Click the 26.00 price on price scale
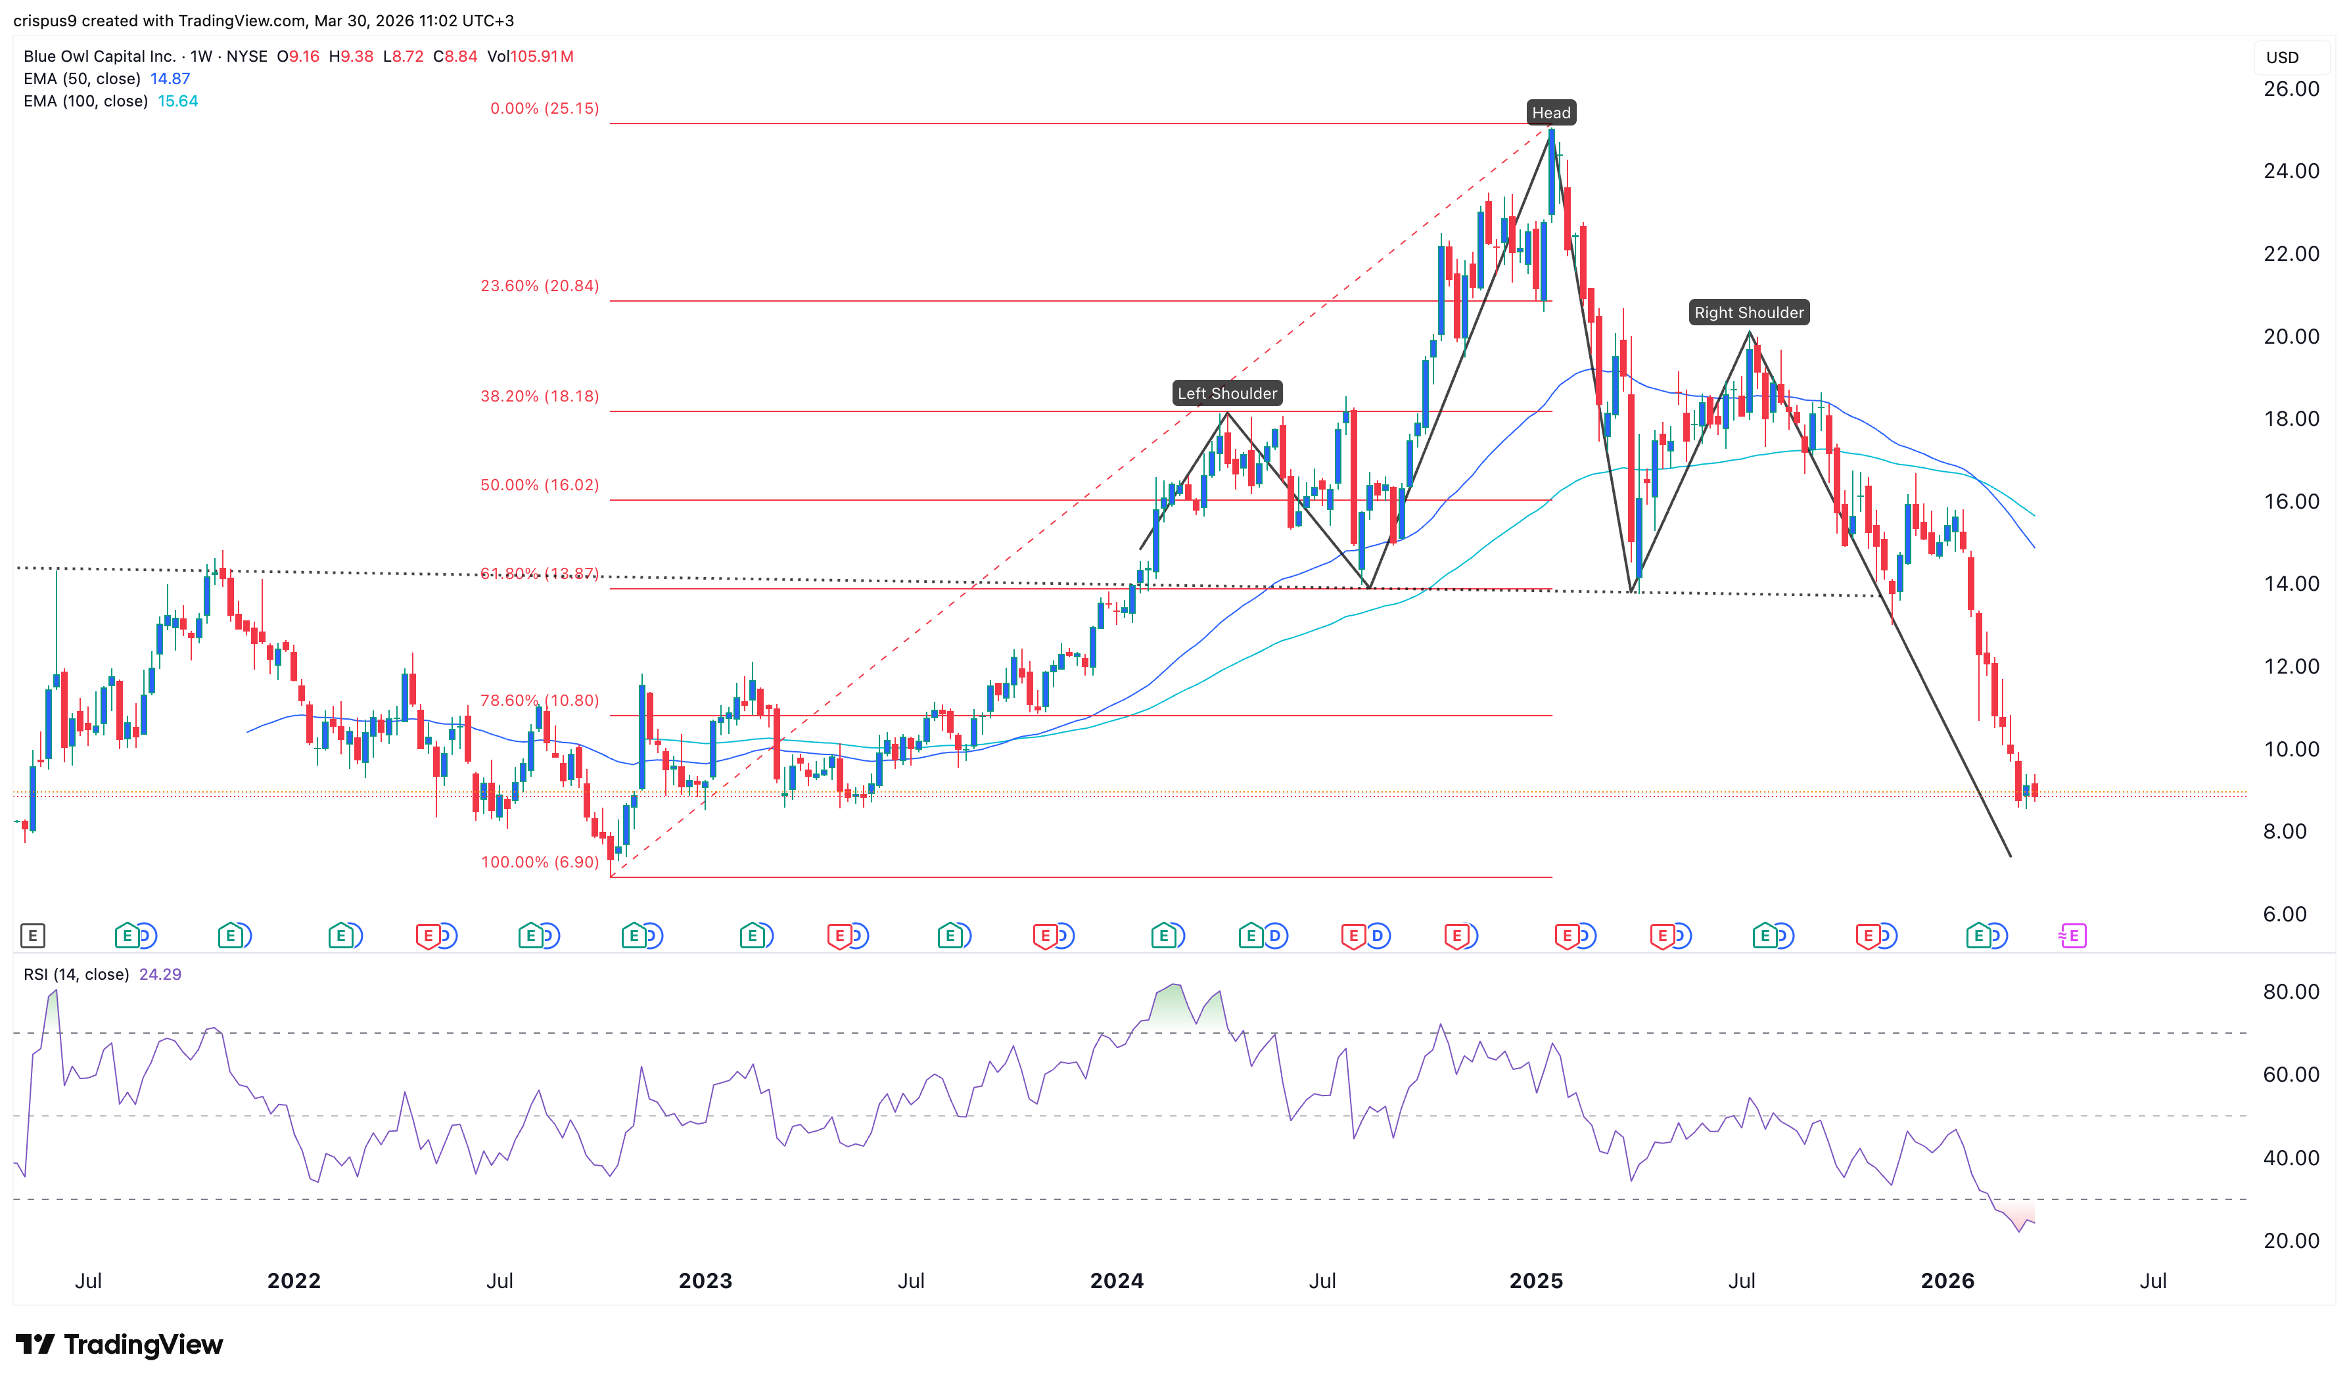 2291,89
